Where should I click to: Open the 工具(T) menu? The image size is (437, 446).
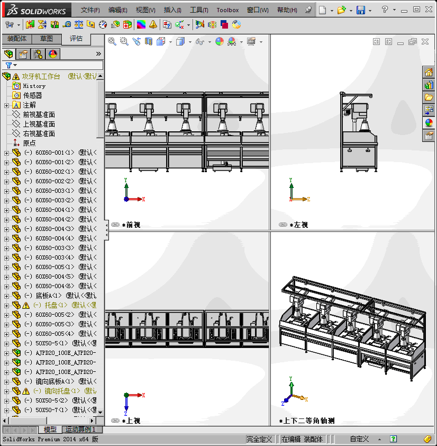199,10
